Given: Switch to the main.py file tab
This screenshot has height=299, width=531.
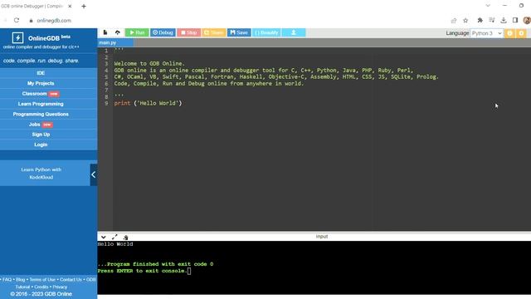Looking at the screenshot, I should pos(115,42).
